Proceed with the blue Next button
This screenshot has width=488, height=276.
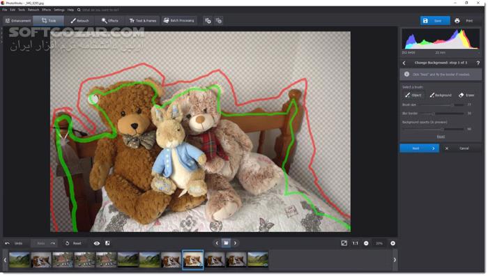coord(419,148)
